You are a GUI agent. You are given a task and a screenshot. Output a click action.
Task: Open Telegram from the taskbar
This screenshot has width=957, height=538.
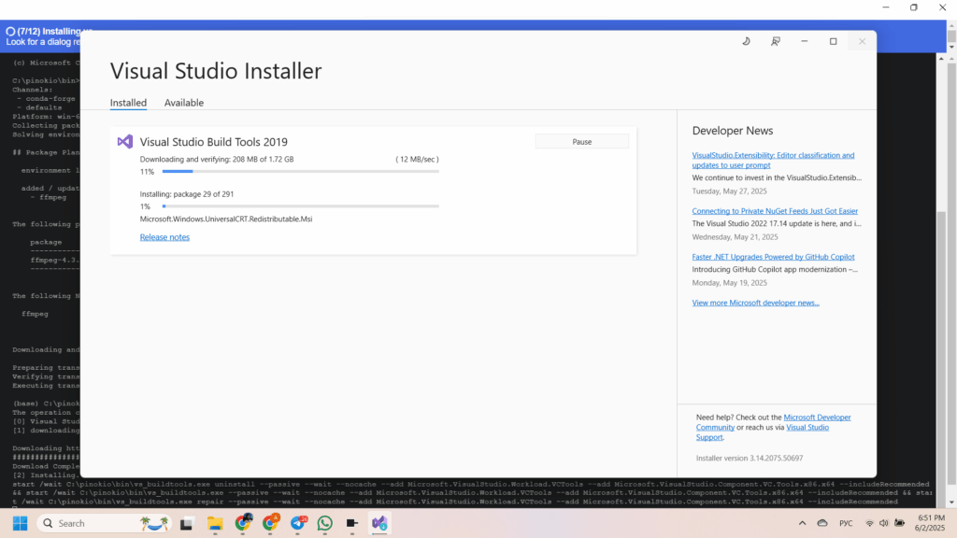[298, 523]
